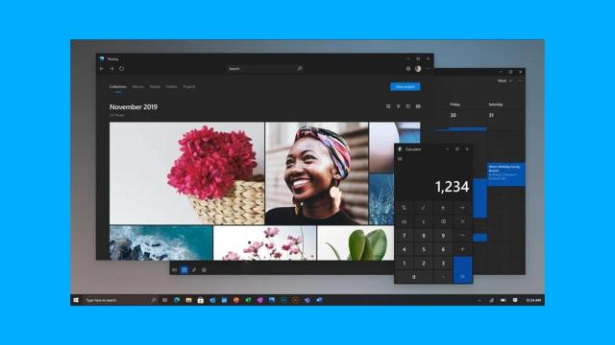Open the ocean waves photo thumbnail

tap(160, 242)
